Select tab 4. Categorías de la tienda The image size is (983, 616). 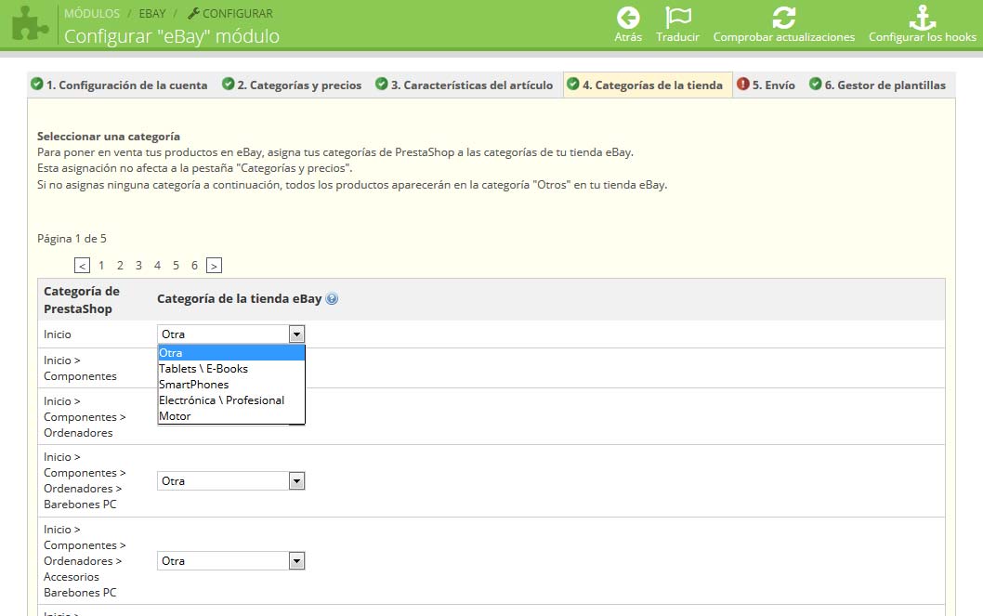click(x=648, y=85)
